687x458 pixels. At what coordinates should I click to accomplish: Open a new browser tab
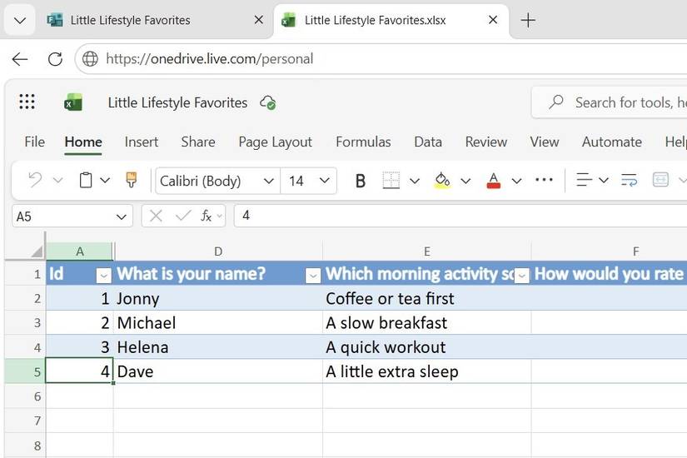(x=528, y=20)
